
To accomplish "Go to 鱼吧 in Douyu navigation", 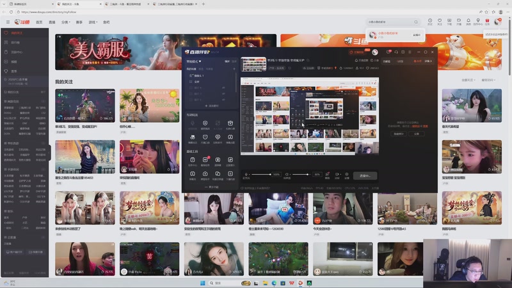I will pos(106,22).
